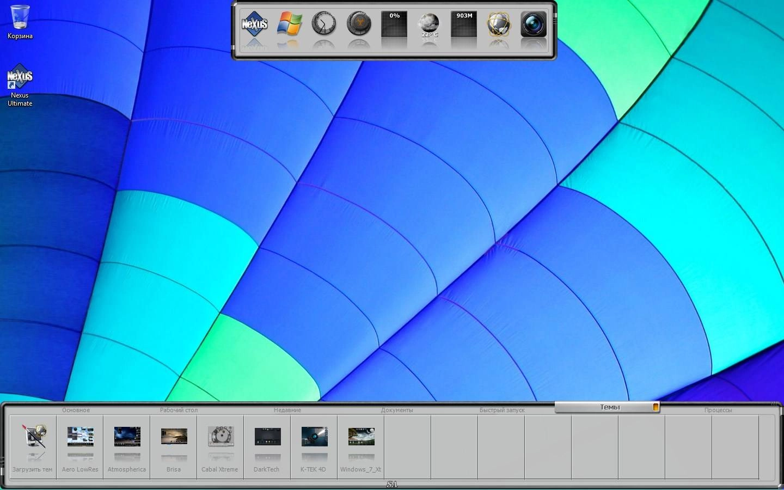Click the Windows flag icon in dock
This screenshot has width=784, height=490.
pos(289,24)
